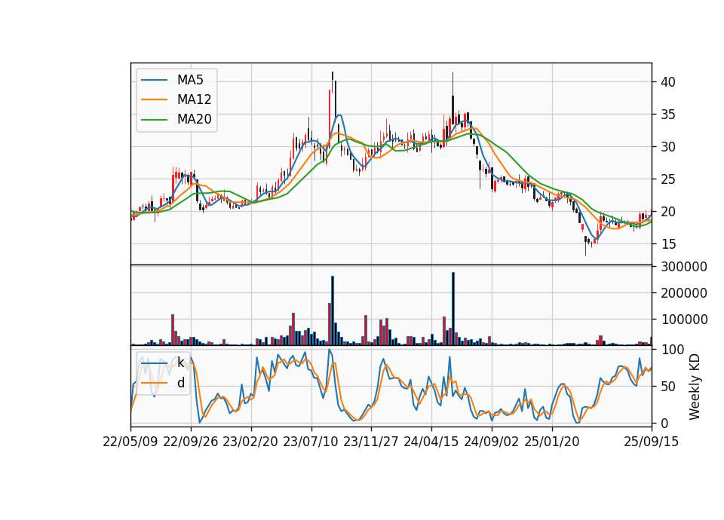724x520 pixels.
Task: Click the d legend label
Action: pyautogui.click(x=180, y=383)
